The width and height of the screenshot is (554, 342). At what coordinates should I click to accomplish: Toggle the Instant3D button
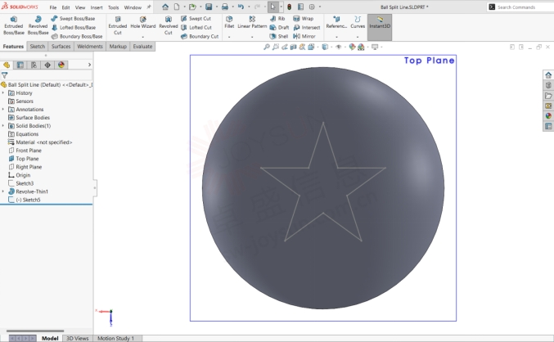(x=380, y=27)
